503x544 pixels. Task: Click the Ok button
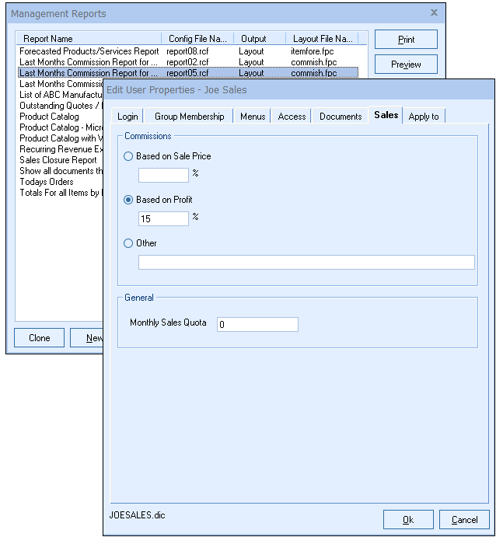(x=408, y=520)
